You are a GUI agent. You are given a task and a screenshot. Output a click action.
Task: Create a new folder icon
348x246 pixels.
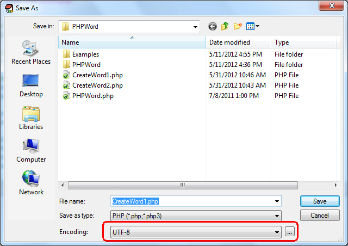coord(238,27)
